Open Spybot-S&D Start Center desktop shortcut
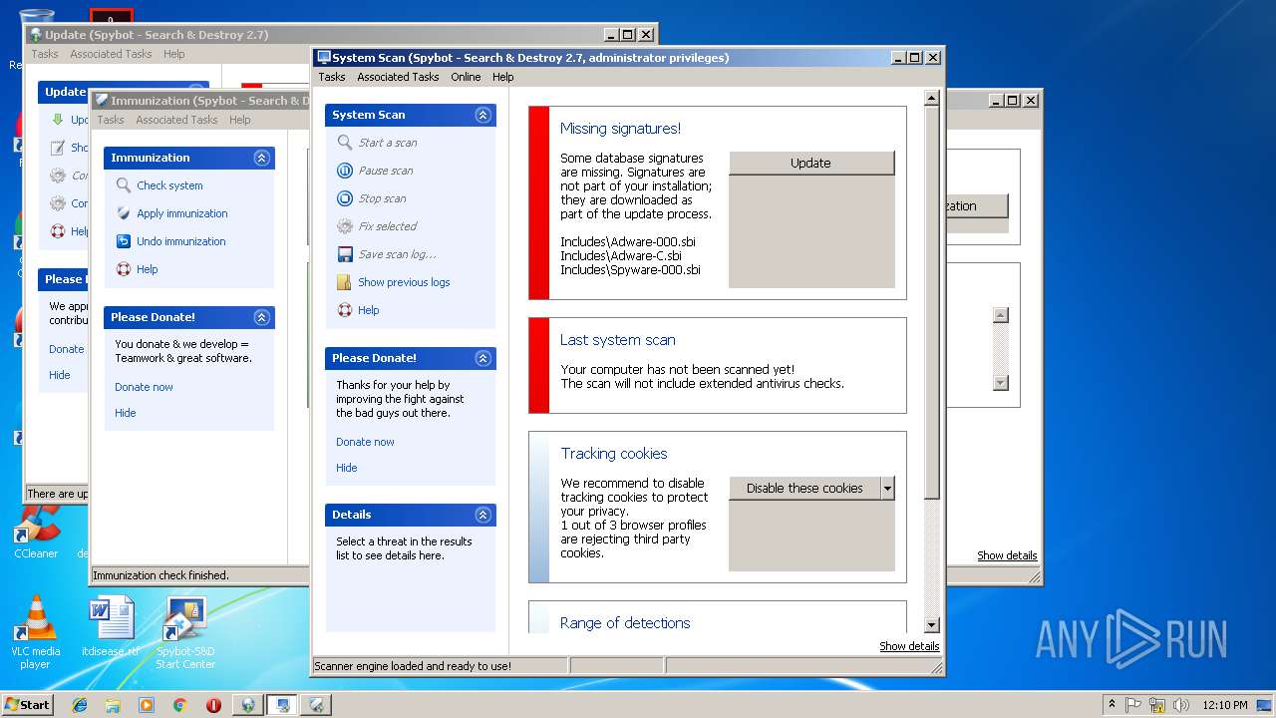Screen dimensions: 1276x718 point(185,631)
